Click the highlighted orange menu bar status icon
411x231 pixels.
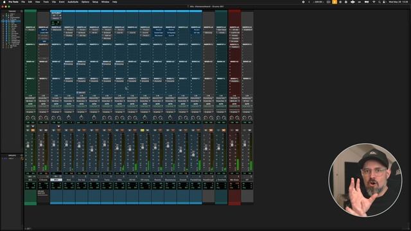[335, 2]
